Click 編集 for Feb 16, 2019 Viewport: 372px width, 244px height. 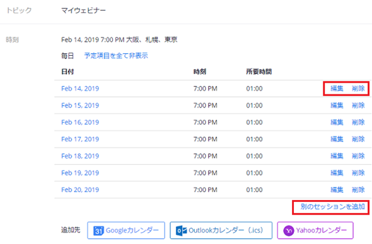pos(337,122)
